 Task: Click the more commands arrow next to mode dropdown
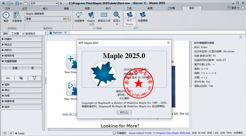pyautogui.click(x=61, y=3)
